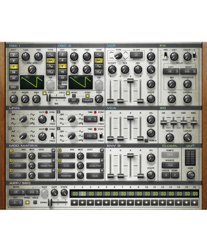This screenshot has width=207, height=252.
Task: Open the ARP MODE dropdown
Action: pyautogui.click(x=17, y=192)
